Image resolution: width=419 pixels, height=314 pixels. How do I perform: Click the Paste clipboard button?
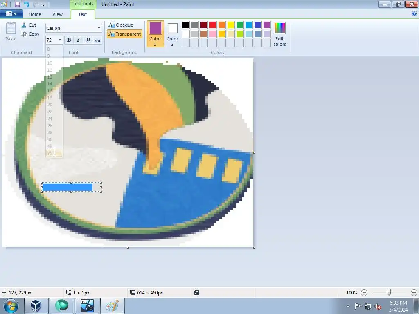point(11,31)
